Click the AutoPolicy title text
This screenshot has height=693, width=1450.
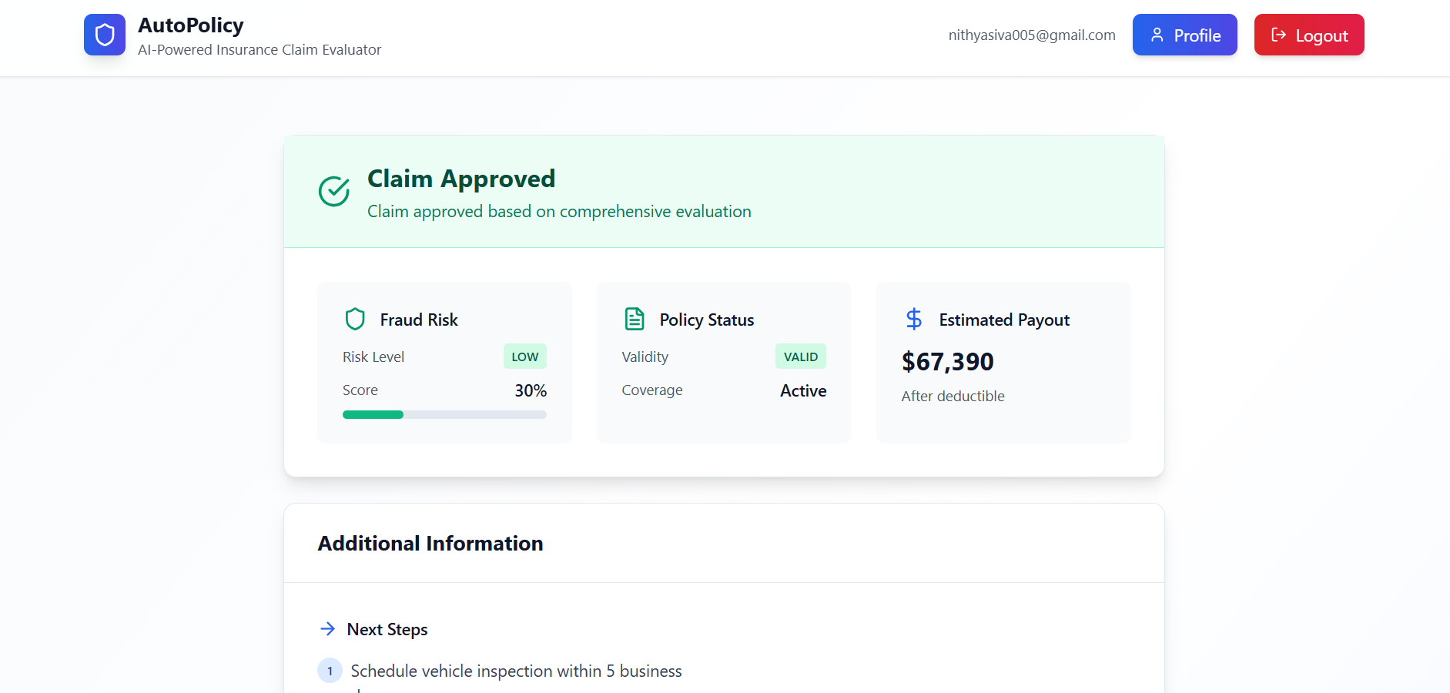pos(191,25)
